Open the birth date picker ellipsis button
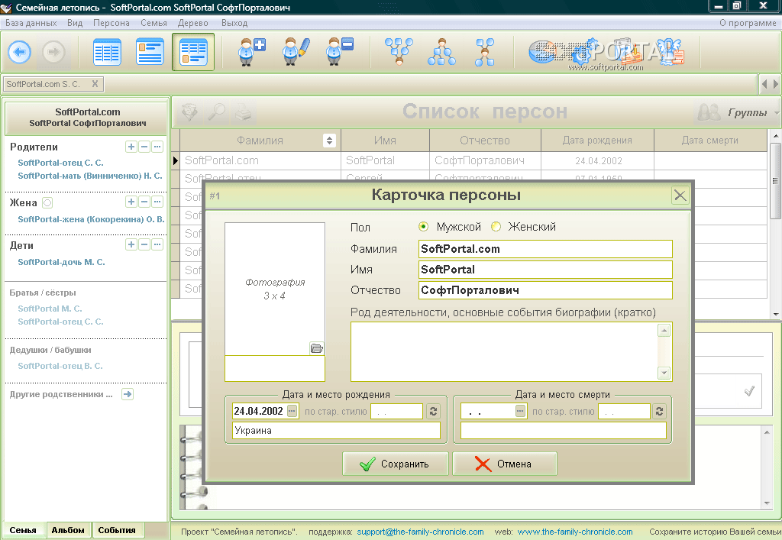Viewport: 782px width, 540px height. coord(292,411)
